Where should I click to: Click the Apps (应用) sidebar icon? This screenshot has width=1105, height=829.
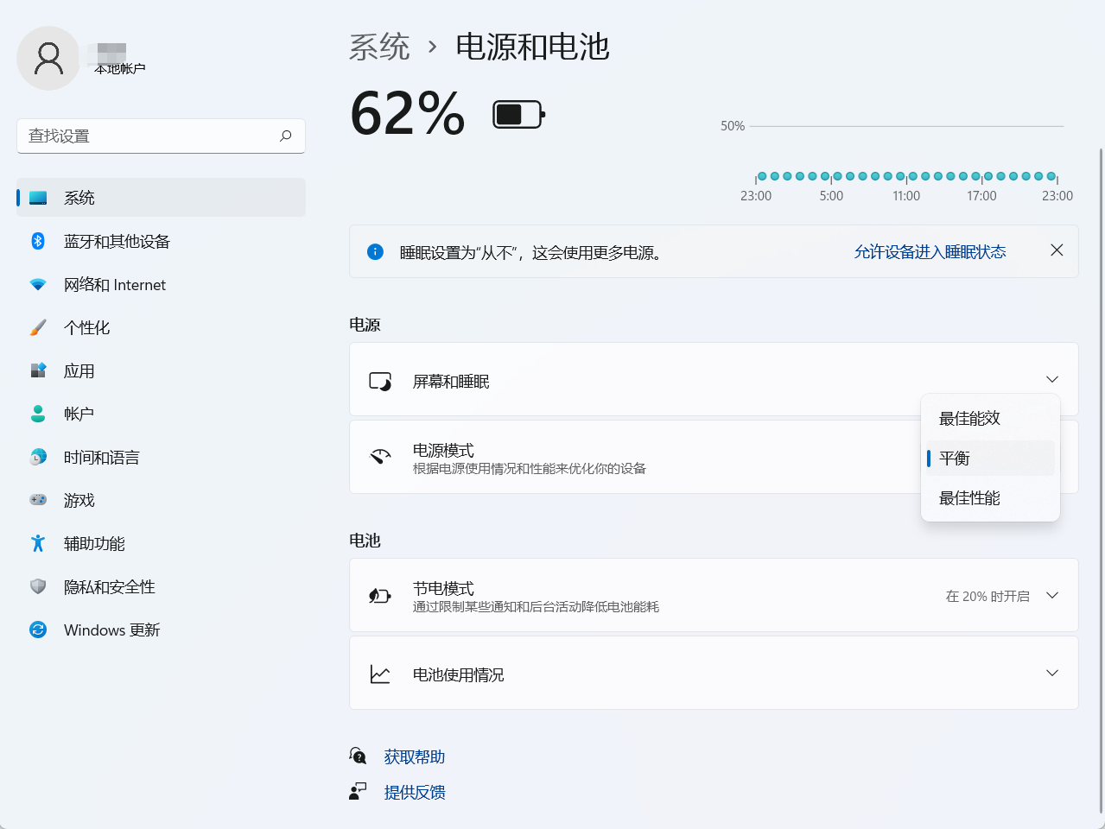pos(38,370)
